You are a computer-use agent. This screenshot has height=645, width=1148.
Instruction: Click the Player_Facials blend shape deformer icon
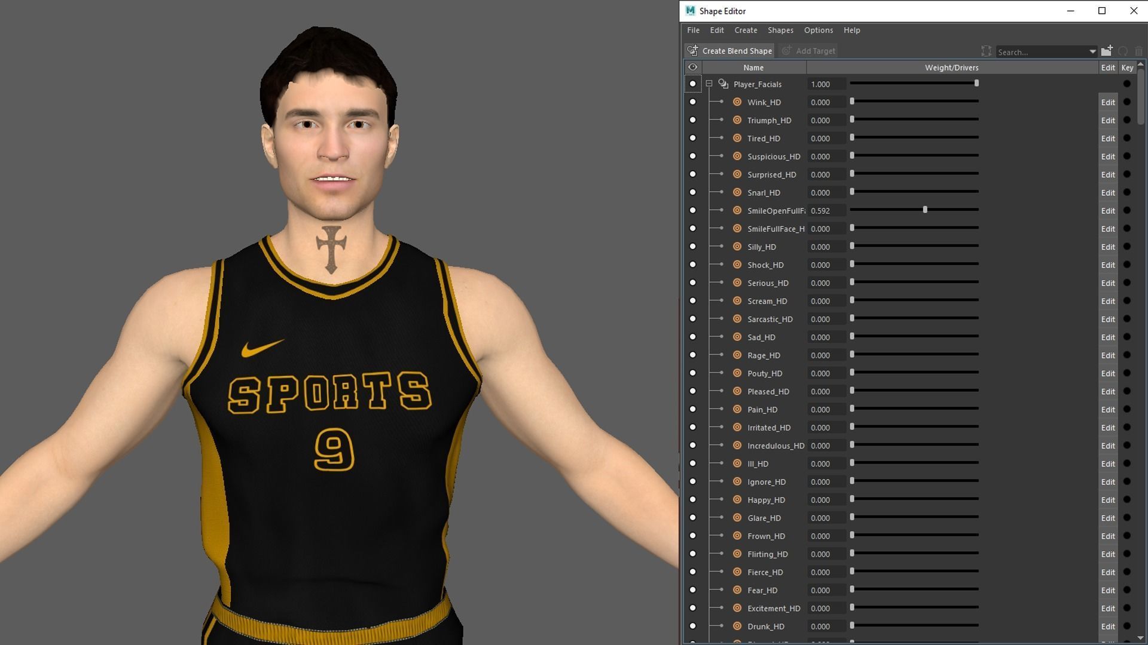click(723, 84)
